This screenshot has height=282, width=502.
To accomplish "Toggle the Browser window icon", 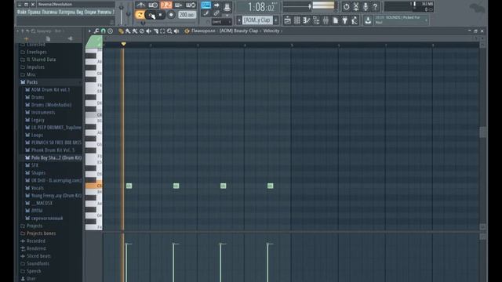I will [x=316, y=20].
